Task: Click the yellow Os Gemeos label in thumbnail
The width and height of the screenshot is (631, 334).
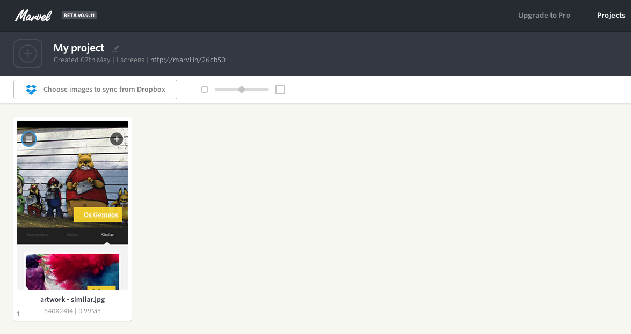Action: coord(98,215)
